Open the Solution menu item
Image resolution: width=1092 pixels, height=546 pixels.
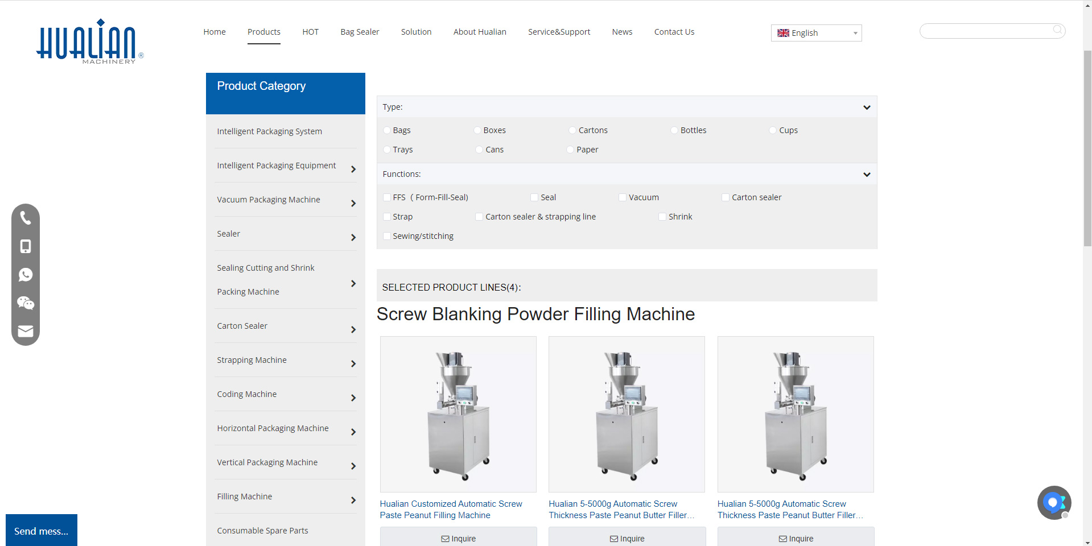pos(417,32)
